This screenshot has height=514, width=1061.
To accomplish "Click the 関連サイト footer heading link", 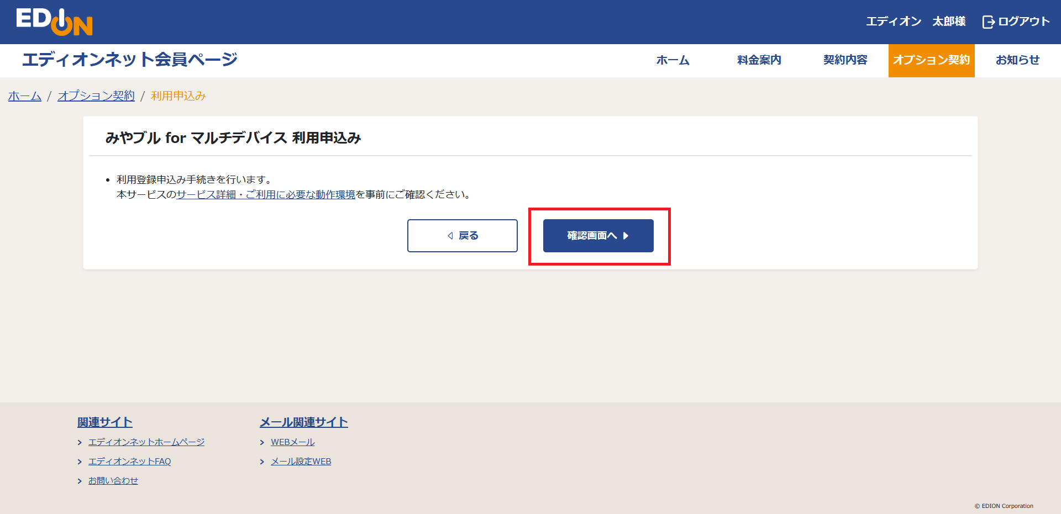I will tap(104, 422).
